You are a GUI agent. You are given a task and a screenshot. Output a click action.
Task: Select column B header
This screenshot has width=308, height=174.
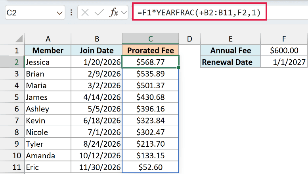[x=97, y=39]
